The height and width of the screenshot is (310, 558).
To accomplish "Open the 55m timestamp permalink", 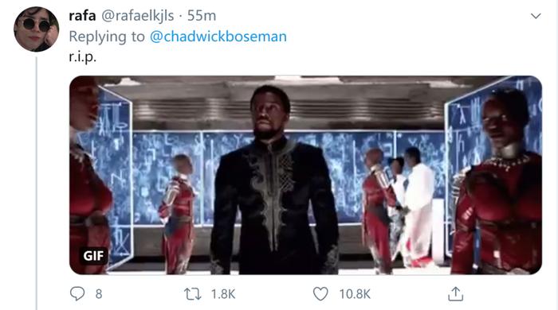I will point(202,16).
